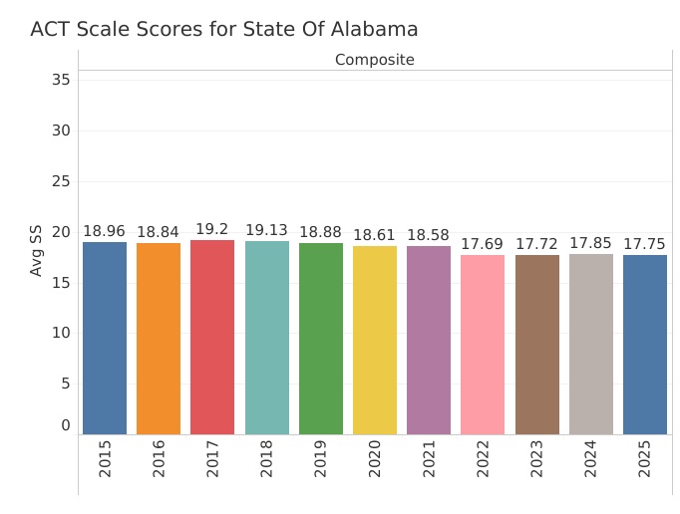Screen dimensions: 680x514
Task: Select the yellow 2020 bar
Action: click(x=375, y=340)
